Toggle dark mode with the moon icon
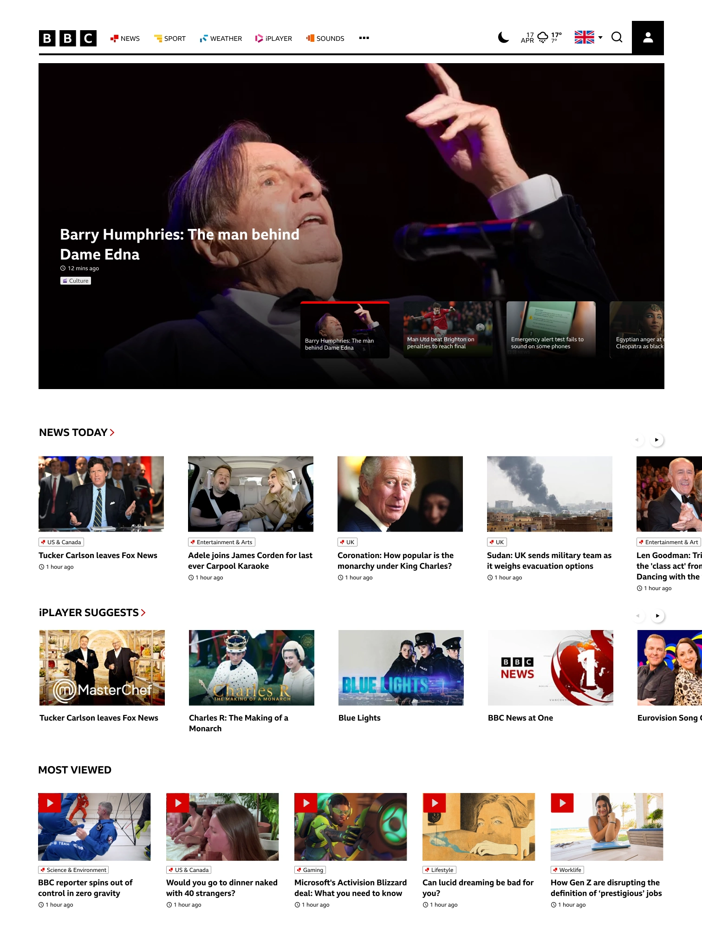Screen dimensions: 702x936 pos(503,38)
